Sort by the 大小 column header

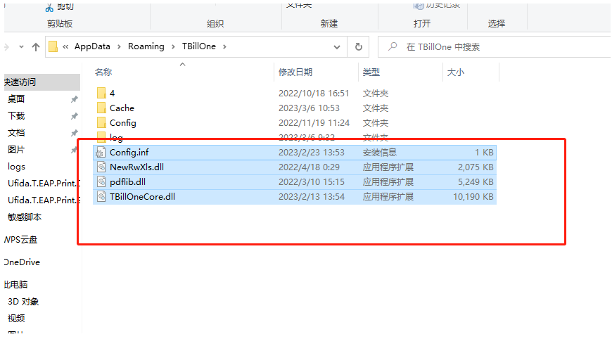click(456, 72)
